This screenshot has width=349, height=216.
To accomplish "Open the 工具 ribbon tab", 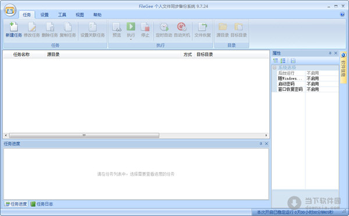I will [62, 15].
